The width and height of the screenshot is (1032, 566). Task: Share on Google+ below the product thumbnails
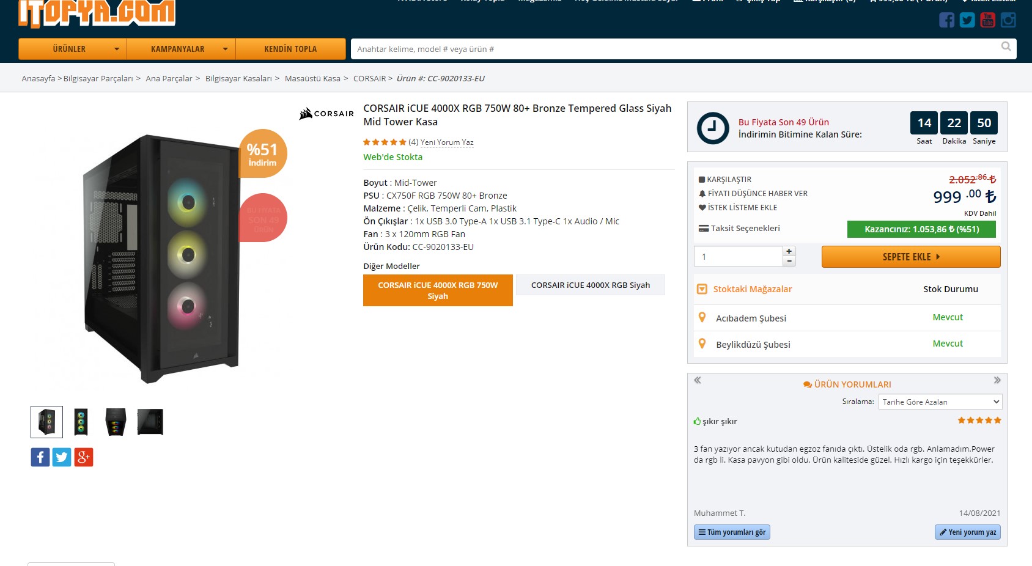point(84,457)
